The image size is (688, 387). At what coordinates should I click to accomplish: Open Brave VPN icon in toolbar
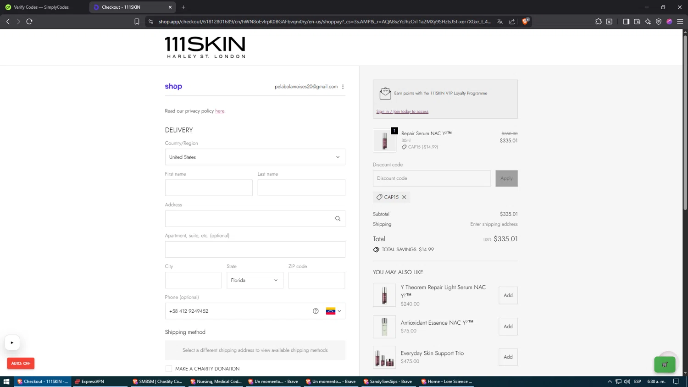(659, 22)
